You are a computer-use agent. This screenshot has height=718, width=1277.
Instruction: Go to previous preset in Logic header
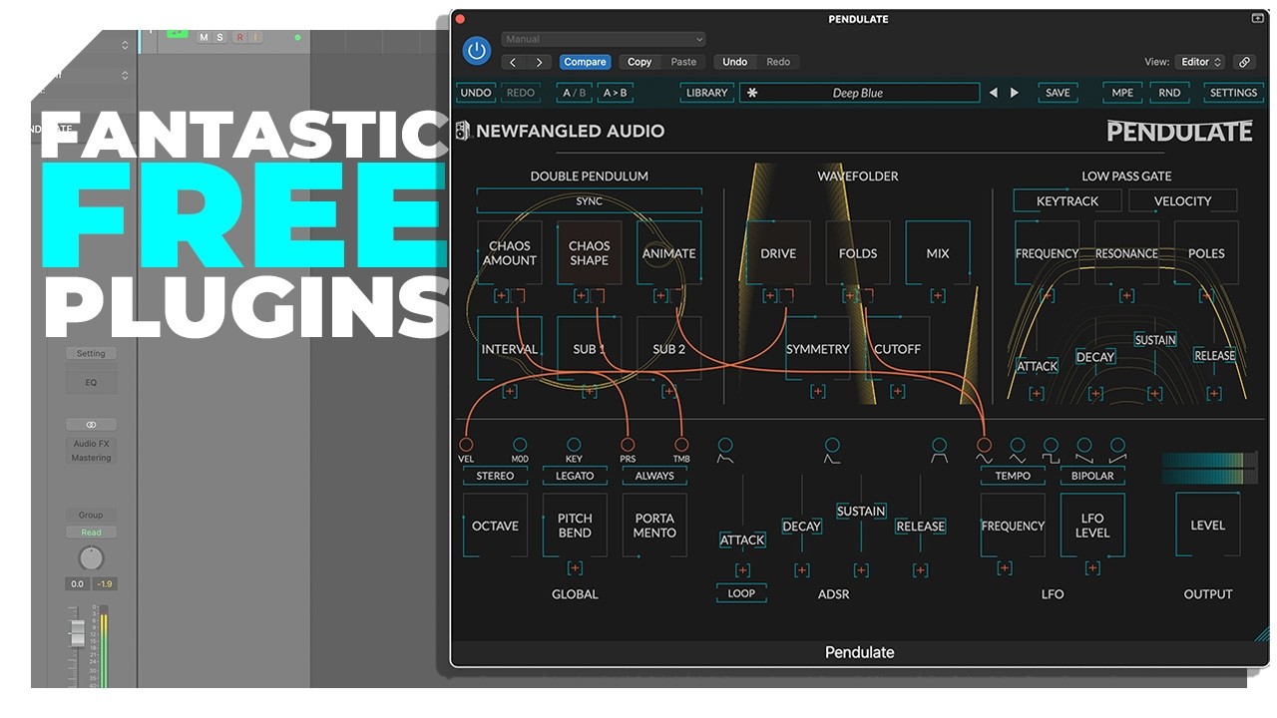tap(513, 62)
